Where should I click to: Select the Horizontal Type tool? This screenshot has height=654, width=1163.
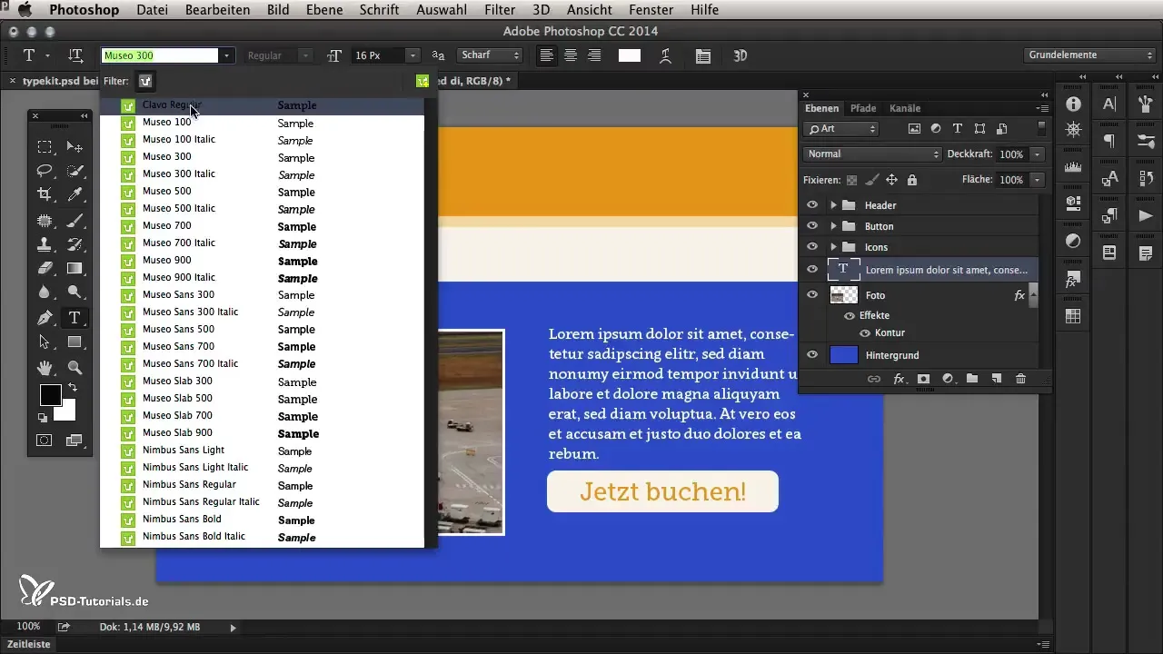coord(75,318)
